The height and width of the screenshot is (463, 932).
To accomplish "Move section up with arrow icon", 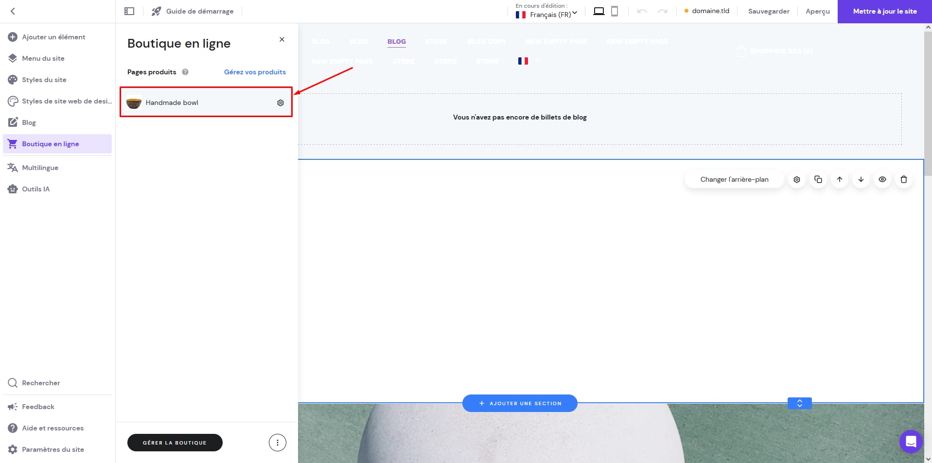I will [839, 179].
